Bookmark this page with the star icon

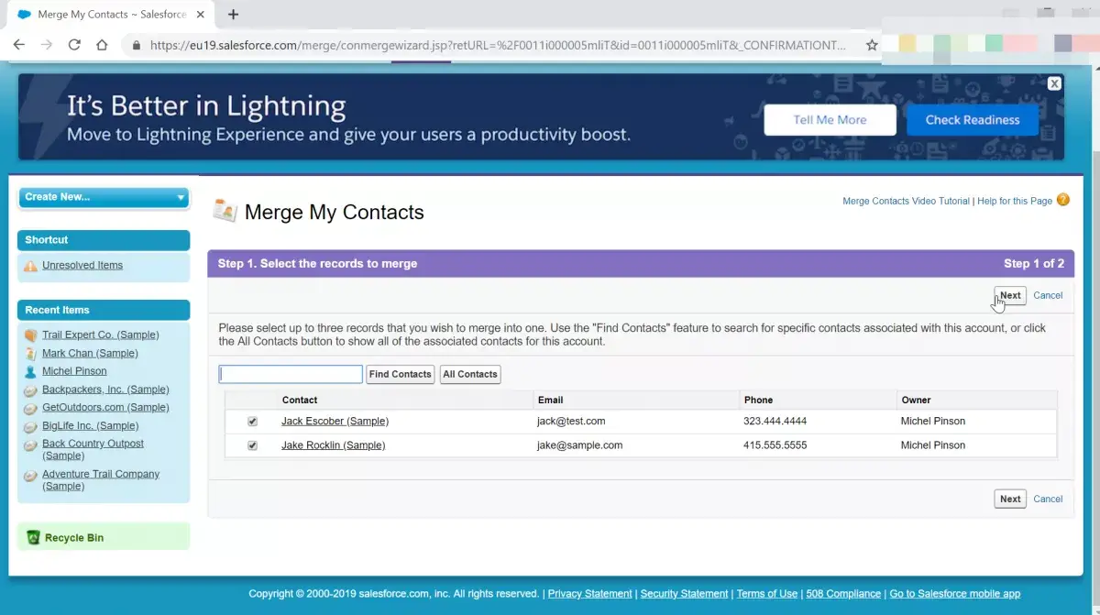(x=872, y=45)
